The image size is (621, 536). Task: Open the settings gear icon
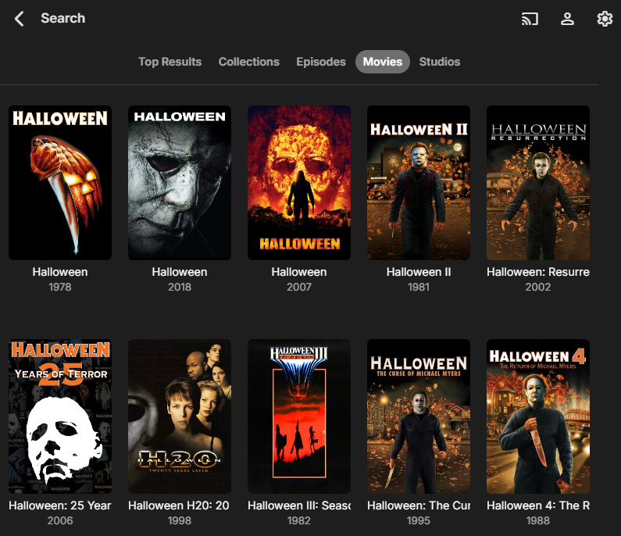605,19
